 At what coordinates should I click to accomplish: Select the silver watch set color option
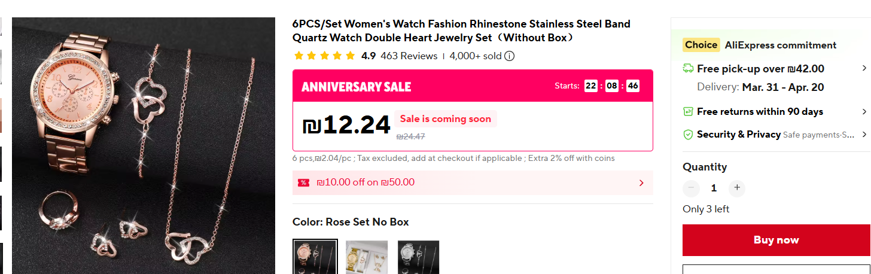click(x=419, y=257)
